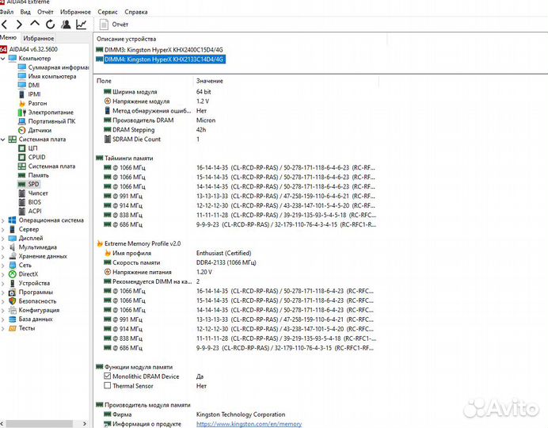This screenshot has width=548, height=428.
Task: Select the Чипсет icon
Action: [22, 193]
